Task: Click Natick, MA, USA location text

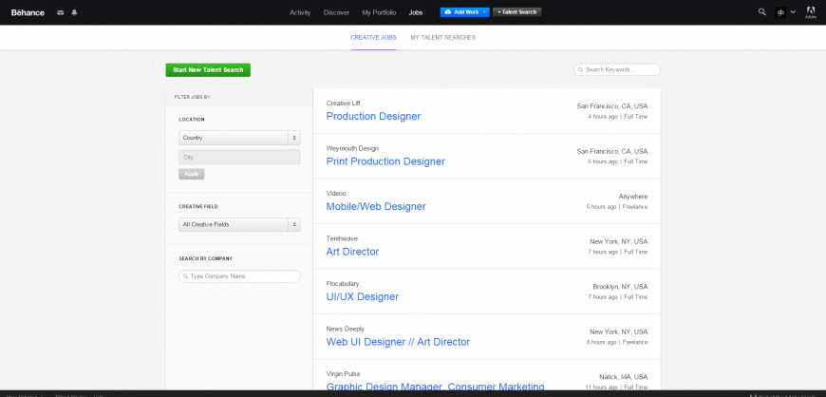Action: coord(623,377)
